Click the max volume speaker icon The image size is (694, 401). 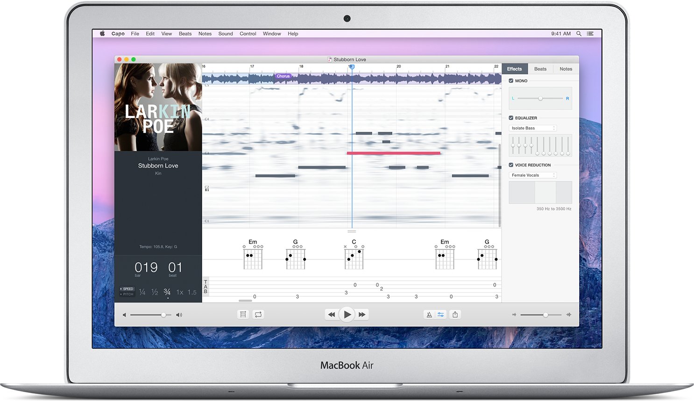(179, 315)
